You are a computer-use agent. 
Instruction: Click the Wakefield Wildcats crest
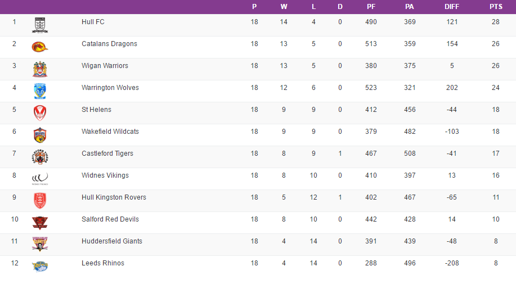(x=40, y=134)
